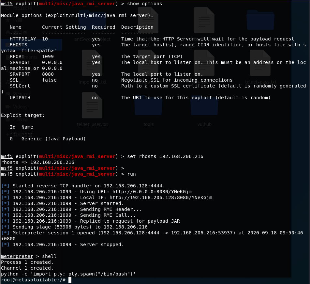
Task: Click the 'Module options' heading line
Action: click(x=77, y=15)
